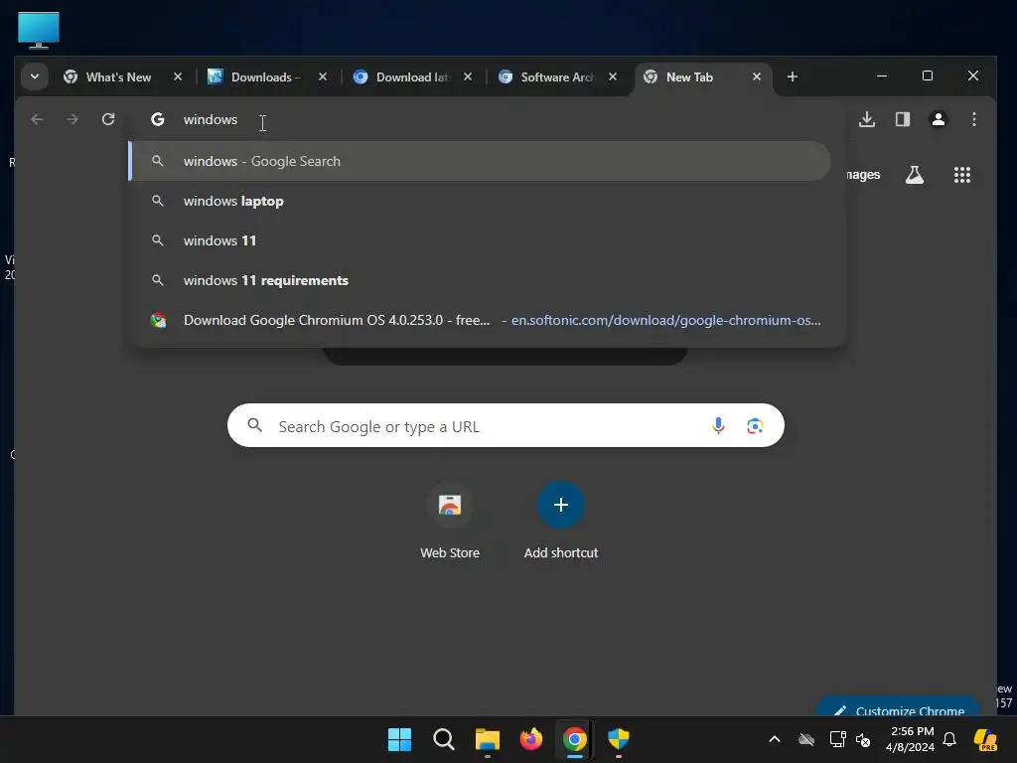Click the Chrome taskbar icon
Image resolution: width=1017 pixels, height=763 pixels.
[x=575, y=739]
